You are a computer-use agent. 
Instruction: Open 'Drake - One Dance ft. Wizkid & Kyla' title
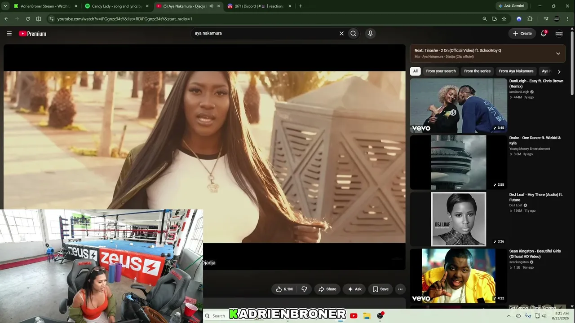click(x=535, y=140)
